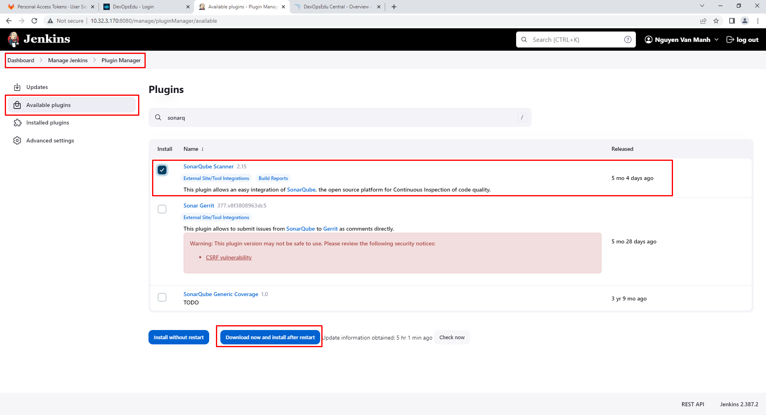Open the tab search chevron in Chrome title bar
766x415 pixels.
point(702,6)
